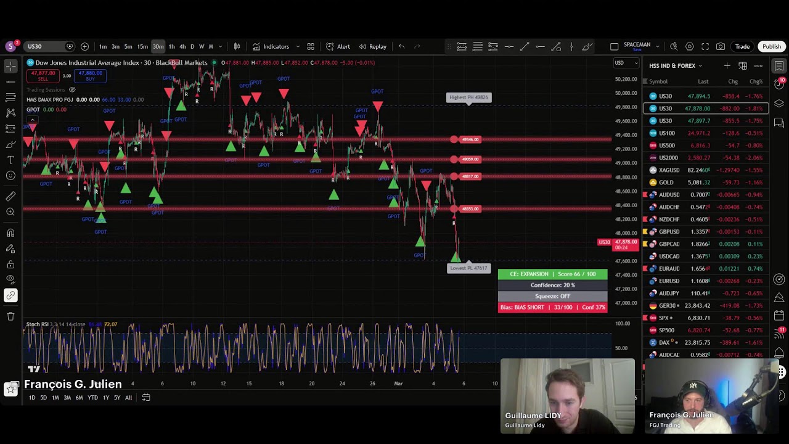This screenshot has width=789, height=444.
Task: Open the Indicators dialog
Action: (271, 47)
